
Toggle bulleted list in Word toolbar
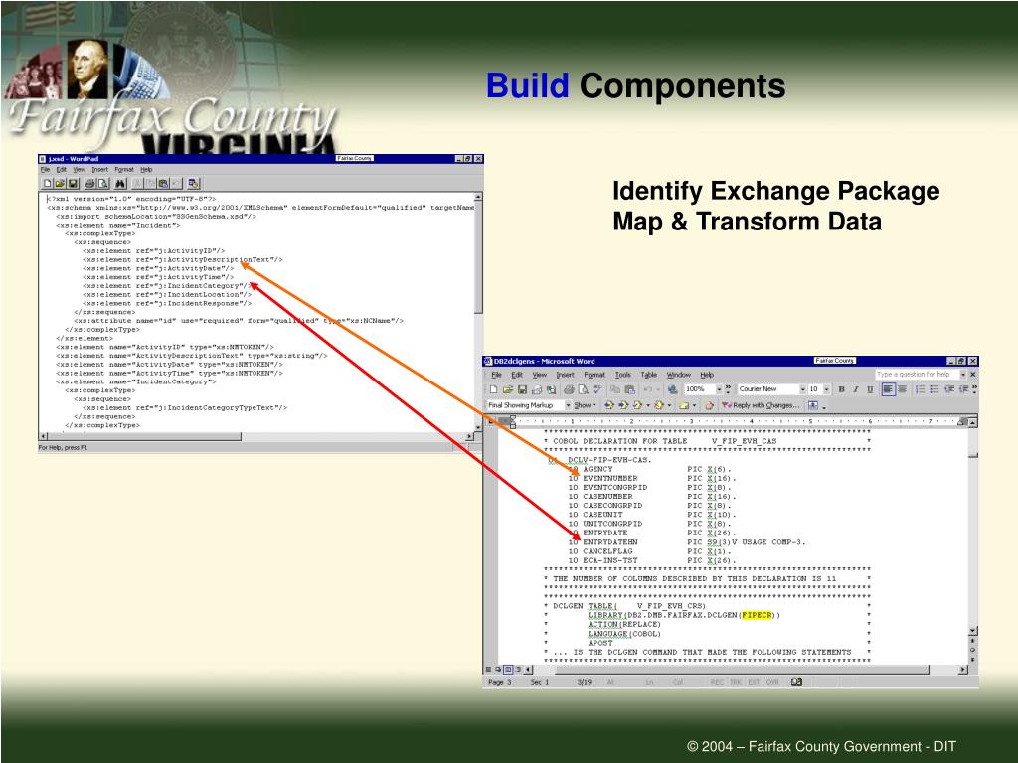tap(934, 389)
